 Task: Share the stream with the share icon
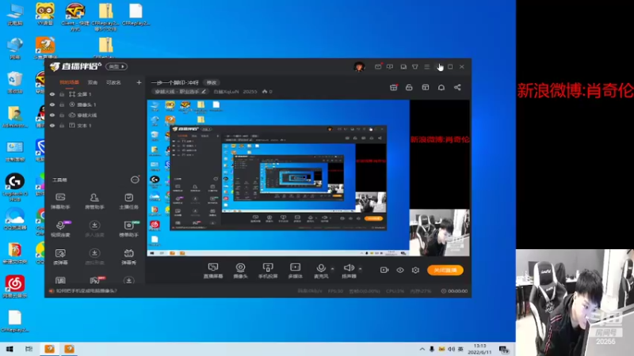pos(457,87)
